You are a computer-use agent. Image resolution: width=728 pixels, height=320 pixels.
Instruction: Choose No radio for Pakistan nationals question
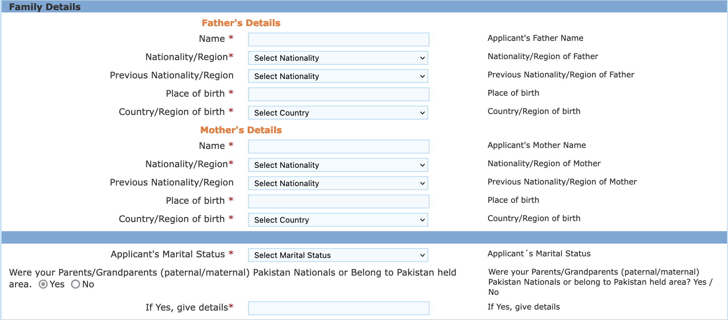[x=76, y=284]
